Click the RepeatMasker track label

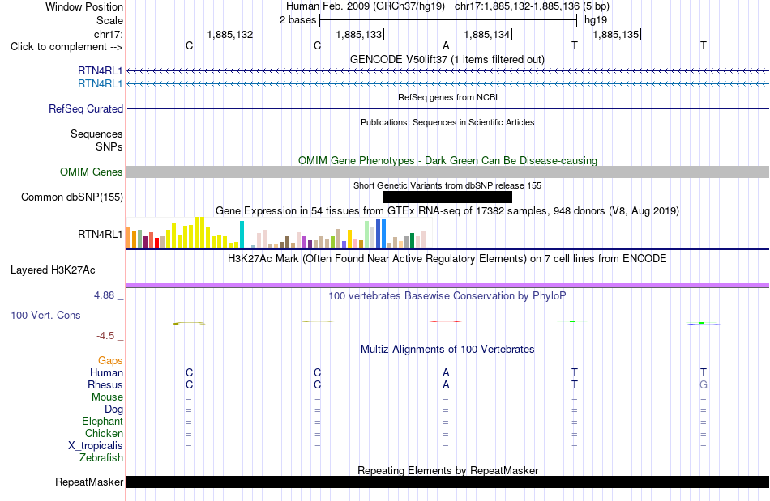point(89,482)
